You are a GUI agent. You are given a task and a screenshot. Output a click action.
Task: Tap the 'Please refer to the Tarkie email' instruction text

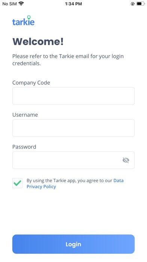coord(68,60)
